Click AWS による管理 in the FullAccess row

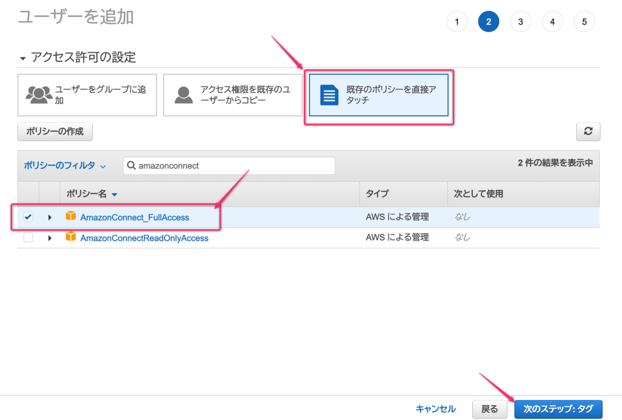[398, 217]
